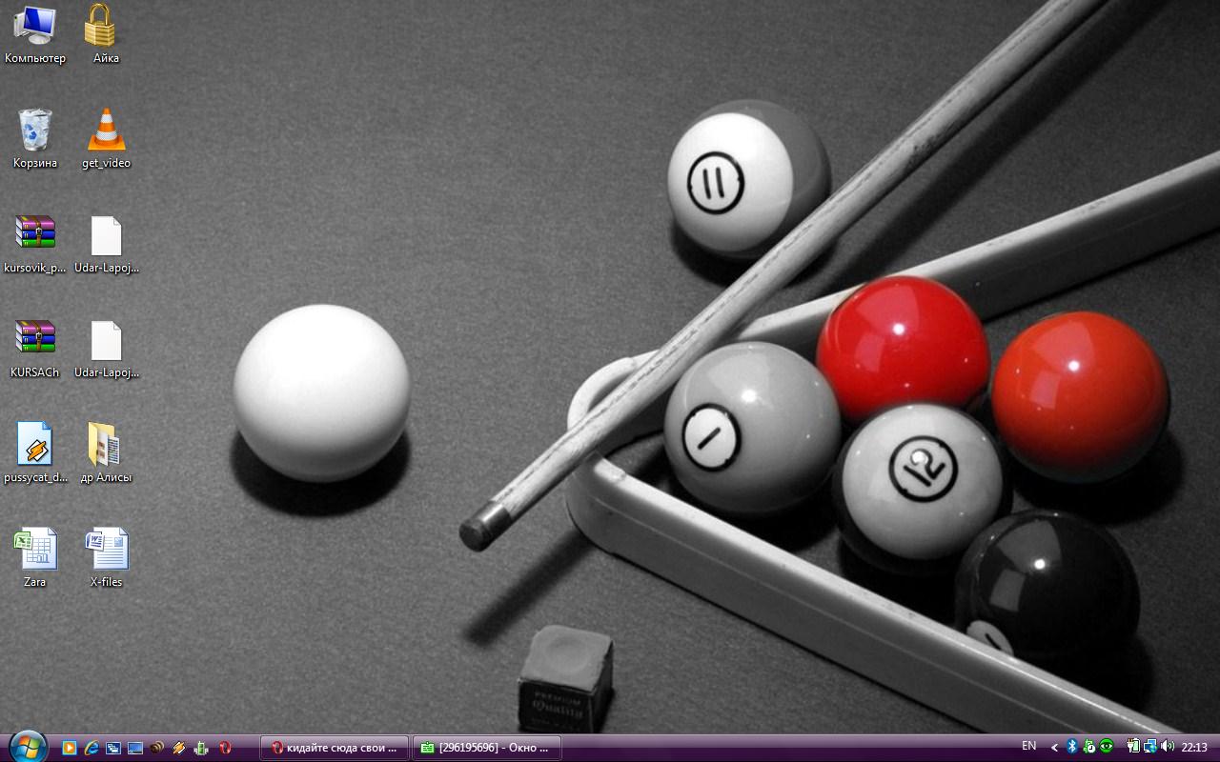Screen dimensions: 1220x762
Task: Open the Компьютер desktop icon
Action: [x=35, y=27]
